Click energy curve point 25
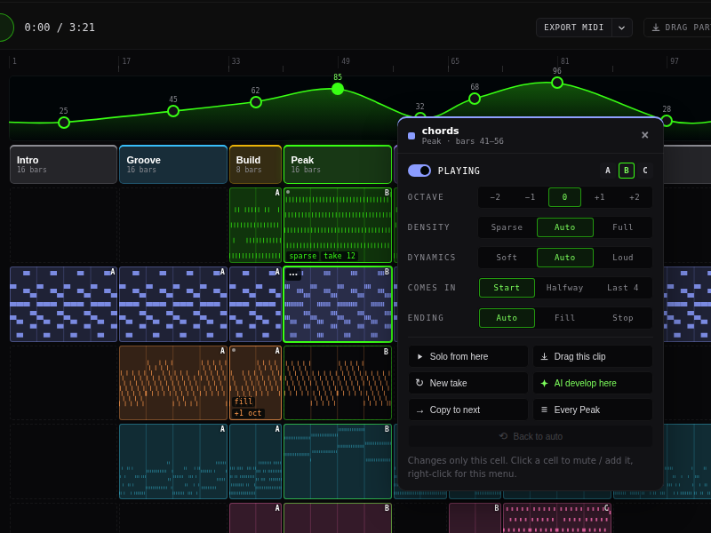This screenshot has width=711, height=533. click(x=64, y=123)
